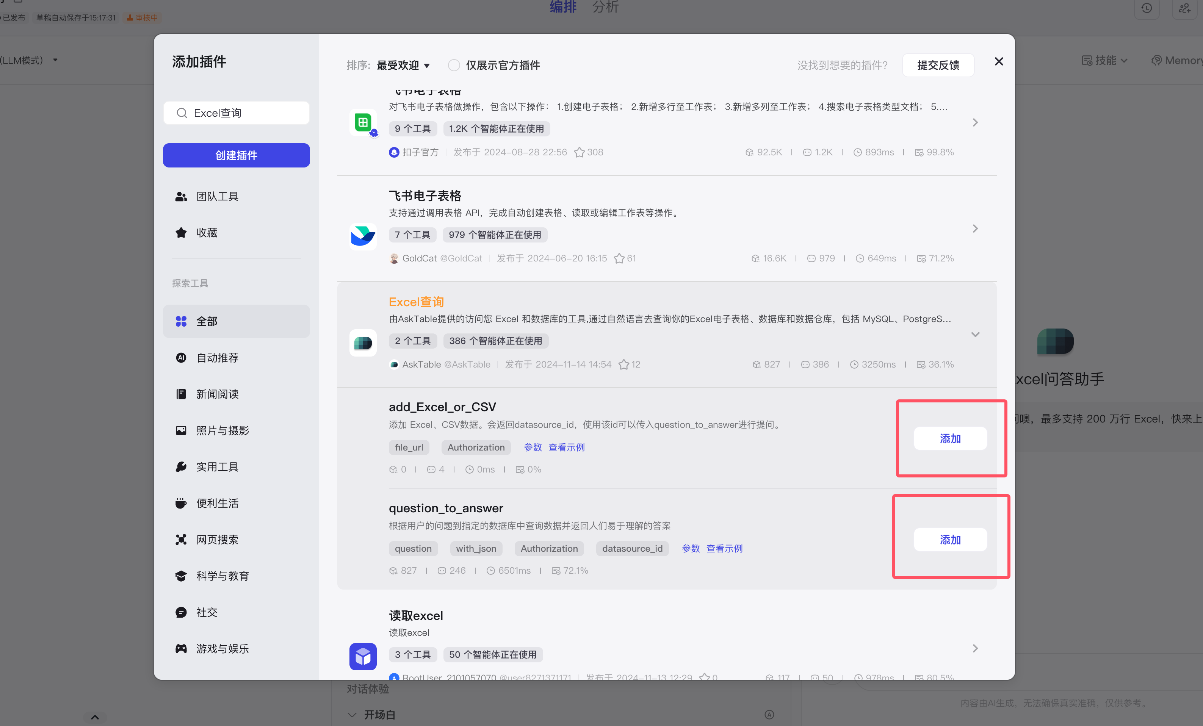Click the Excel问答助手 bot avatar
The height and width of the screenshot is (726, 1203).
coord(1056,341)
